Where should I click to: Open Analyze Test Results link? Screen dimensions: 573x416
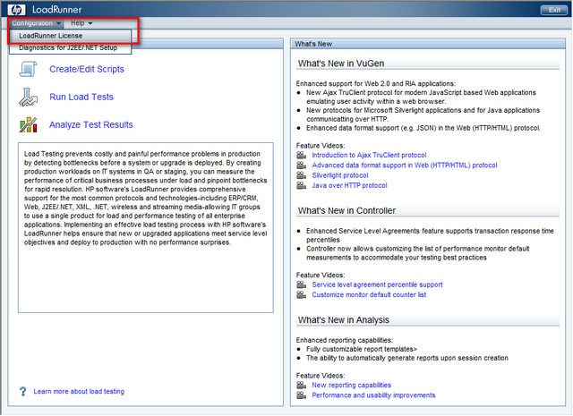pos(91,125)
